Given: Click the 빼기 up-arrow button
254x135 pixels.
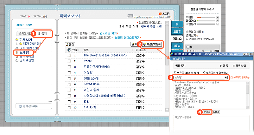Looking at the screenshot, I should click(x=216, y=112).
